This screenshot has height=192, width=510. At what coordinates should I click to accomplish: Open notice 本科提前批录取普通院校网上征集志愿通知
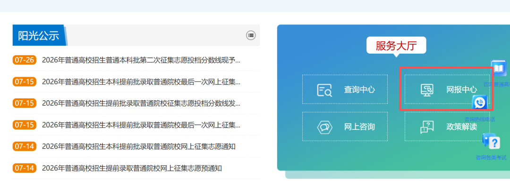pos(138,147)
